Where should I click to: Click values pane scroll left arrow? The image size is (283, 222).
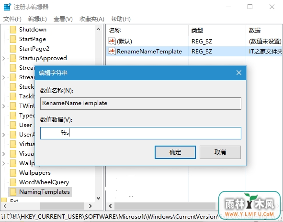pyautogui.click(x=110, y=206)
